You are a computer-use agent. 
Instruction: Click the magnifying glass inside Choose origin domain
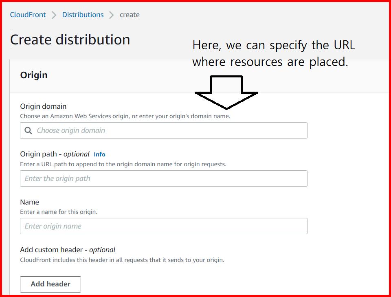28,130
